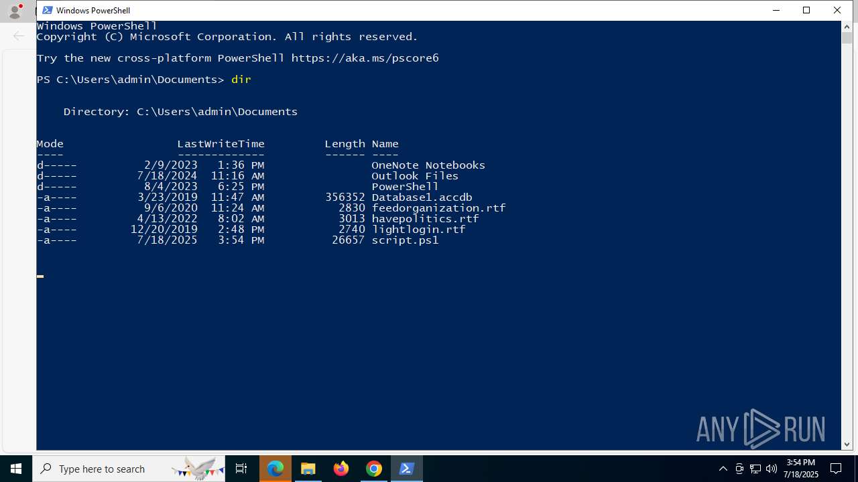Click the back arrow behind PowerShell
The image size is (858, 482).
(19, 35)
